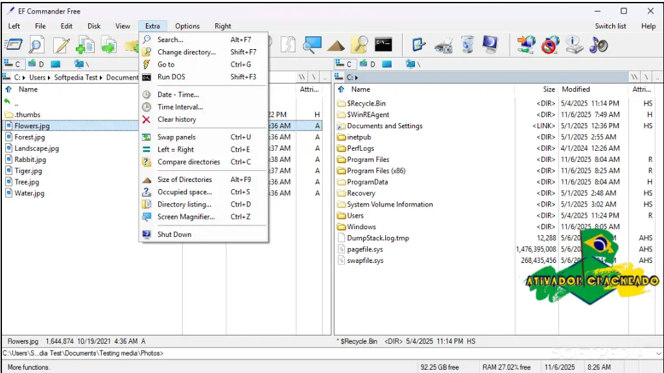Select drive D in the right panel drive bar
The width and height of the screenshot is (664, 373).
pos(368,64)
